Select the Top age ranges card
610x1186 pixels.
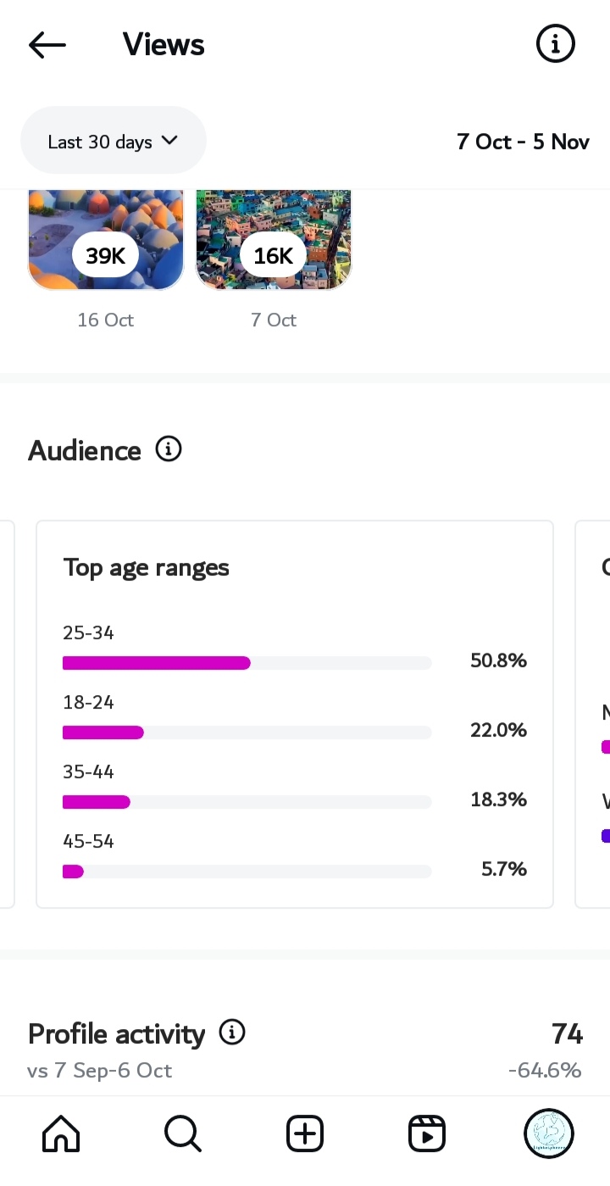tap(295, 567)
